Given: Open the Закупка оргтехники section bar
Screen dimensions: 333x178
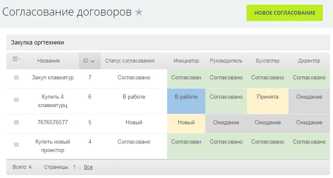Looking at the screenshot, I should [168, 43].
